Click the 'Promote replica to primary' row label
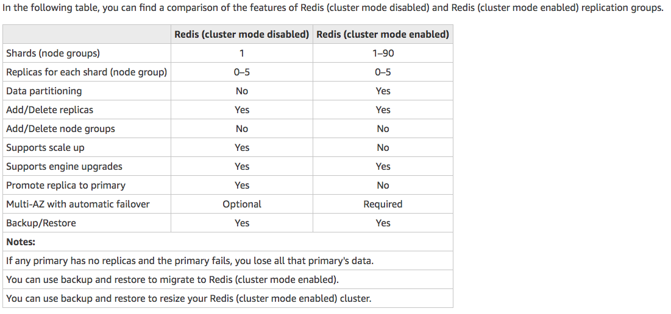Viewport: 671px width, 314px height. tap(66, 186)
